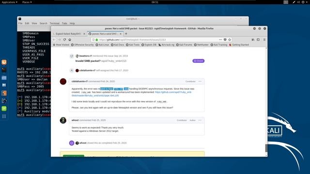Screen dimensions: 310x174
Task: Switch to the 'Exploit failed: RubySMB' tab
Action: tap(68, 34)
